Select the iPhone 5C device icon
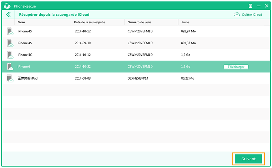 coord(10,55)
